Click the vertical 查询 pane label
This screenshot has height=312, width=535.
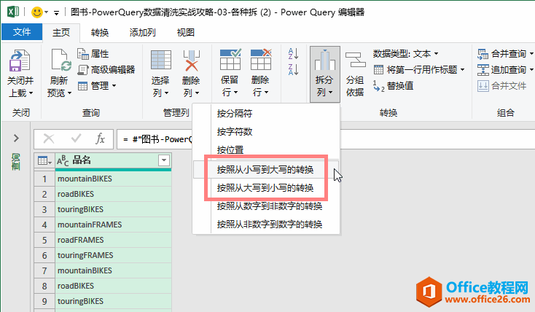pos(16,162)
